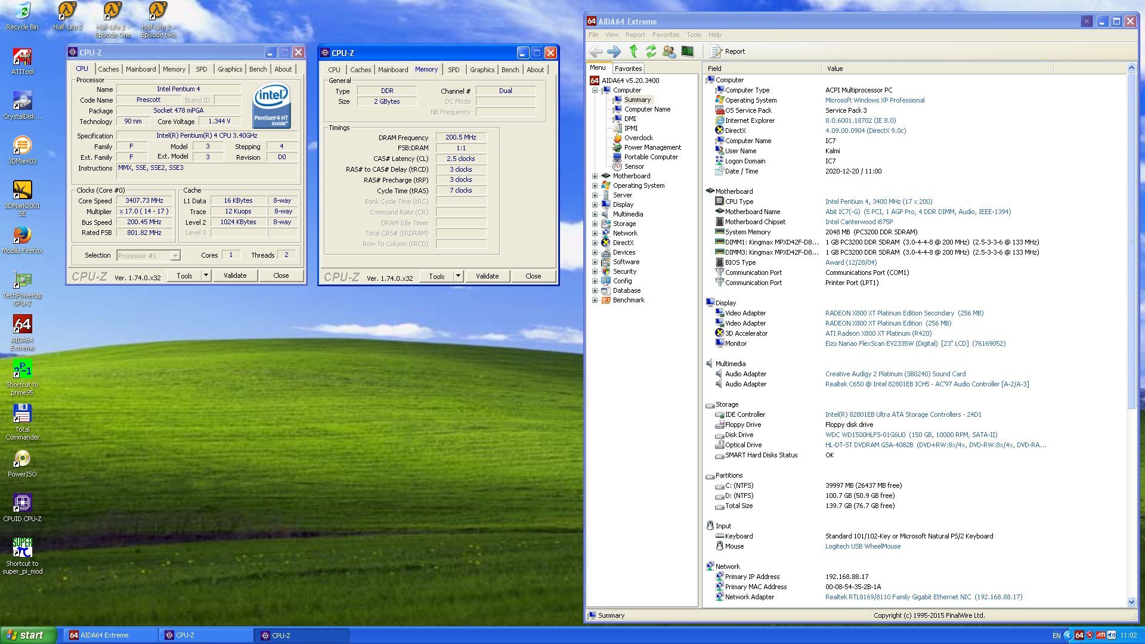Switch to Mainboard tab in left CPU-Z window
Image resolution: width=1145 pixels, height=644 pixels.
pos(141,69)
